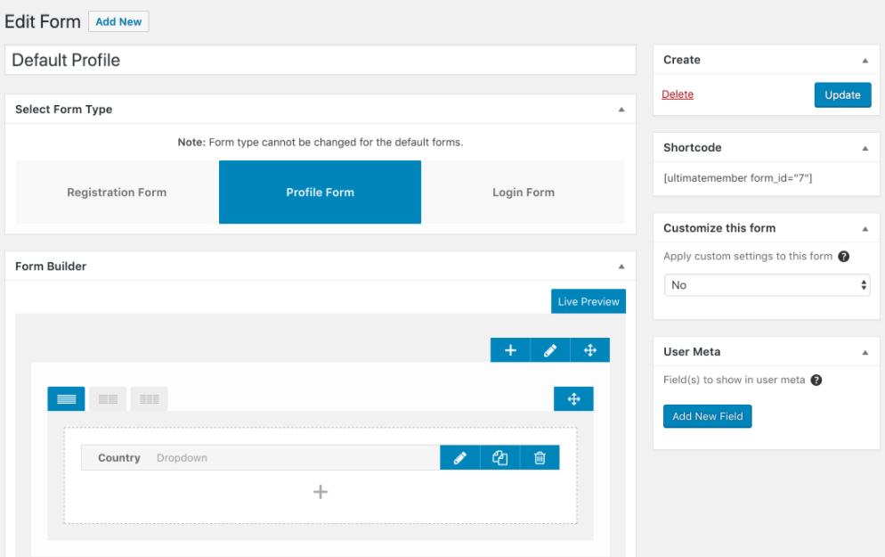The width and height of the screenshot is (885, 557).
Task: Select the single column layout icon
Action: 66,399
